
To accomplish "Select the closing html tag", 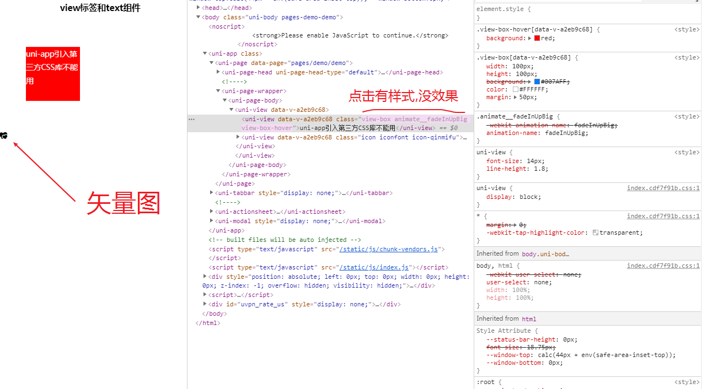I will click(x=208, y=323).
